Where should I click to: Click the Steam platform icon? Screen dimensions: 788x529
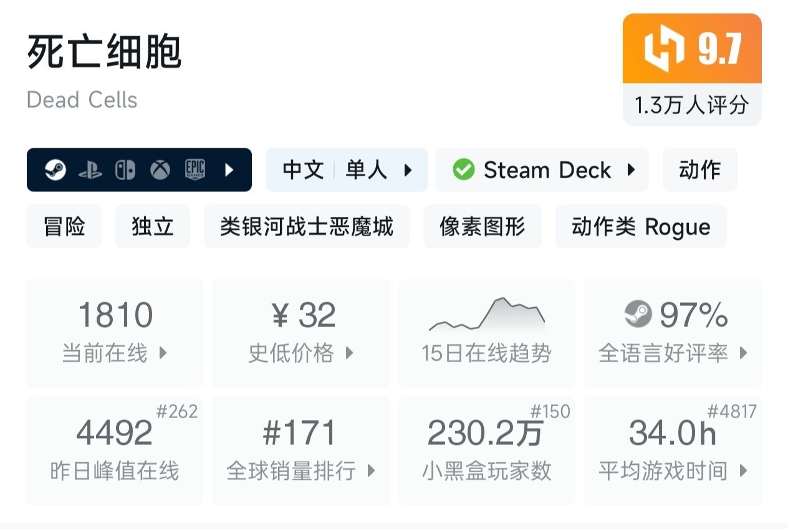55,169
